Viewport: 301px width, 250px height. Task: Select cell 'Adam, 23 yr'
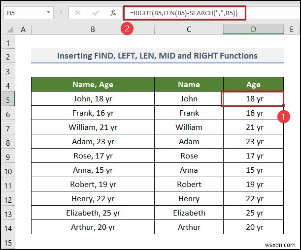[93, 142]
